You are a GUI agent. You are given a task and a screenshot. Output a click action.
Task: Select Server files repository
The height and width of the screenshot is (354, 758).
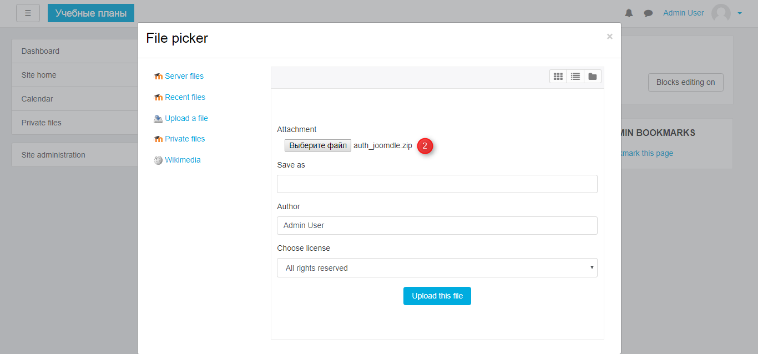[184, 76]
